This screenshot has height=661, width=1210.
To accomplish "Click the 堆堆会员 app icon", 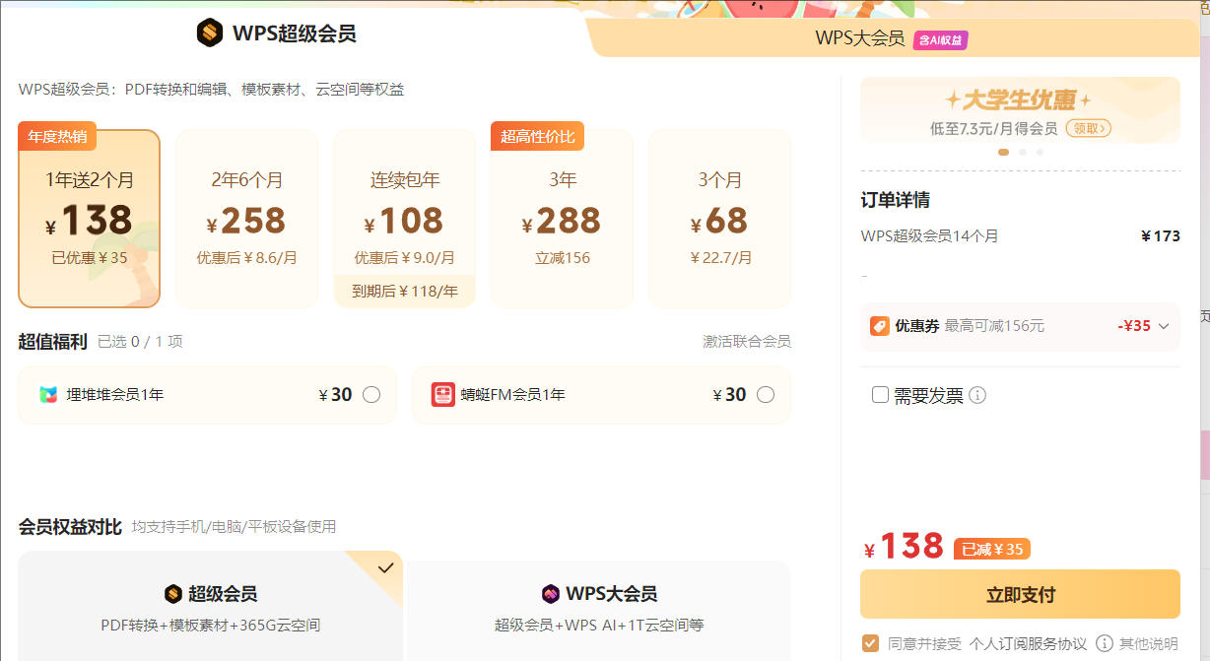I will pyautogui.click(x=49, y=395).
